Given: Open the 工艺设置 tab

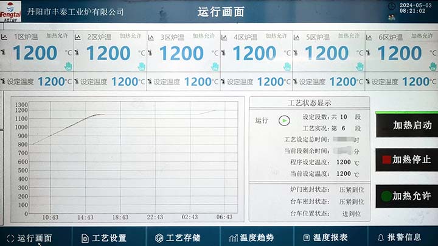Looking at the screenshot, I should (x=103, y=237).
